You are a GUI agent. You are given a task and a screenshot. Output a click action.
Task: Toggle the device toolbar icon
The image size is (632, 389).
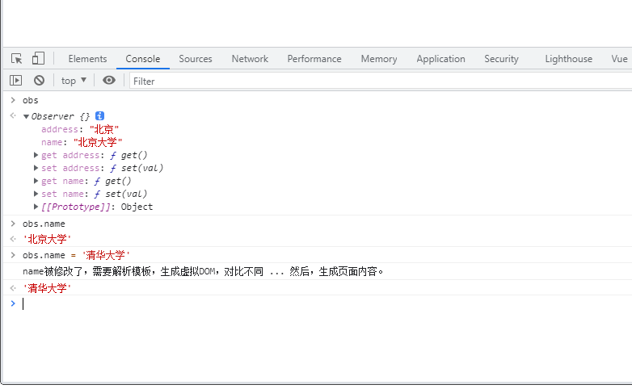point(38,59)
